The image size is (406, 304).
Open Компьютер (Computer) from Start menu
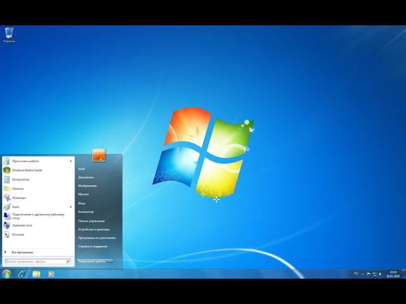[86, 212]
